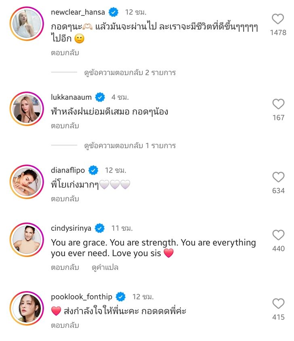Tap dianaflipo's profile avatar
The image size is (294, 341).
(x=27, y=182)
